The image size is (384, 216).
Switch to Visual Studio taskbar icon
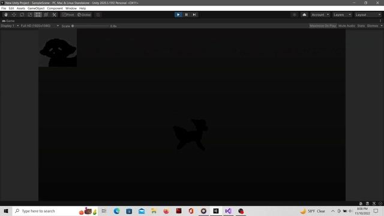(228, 211)
